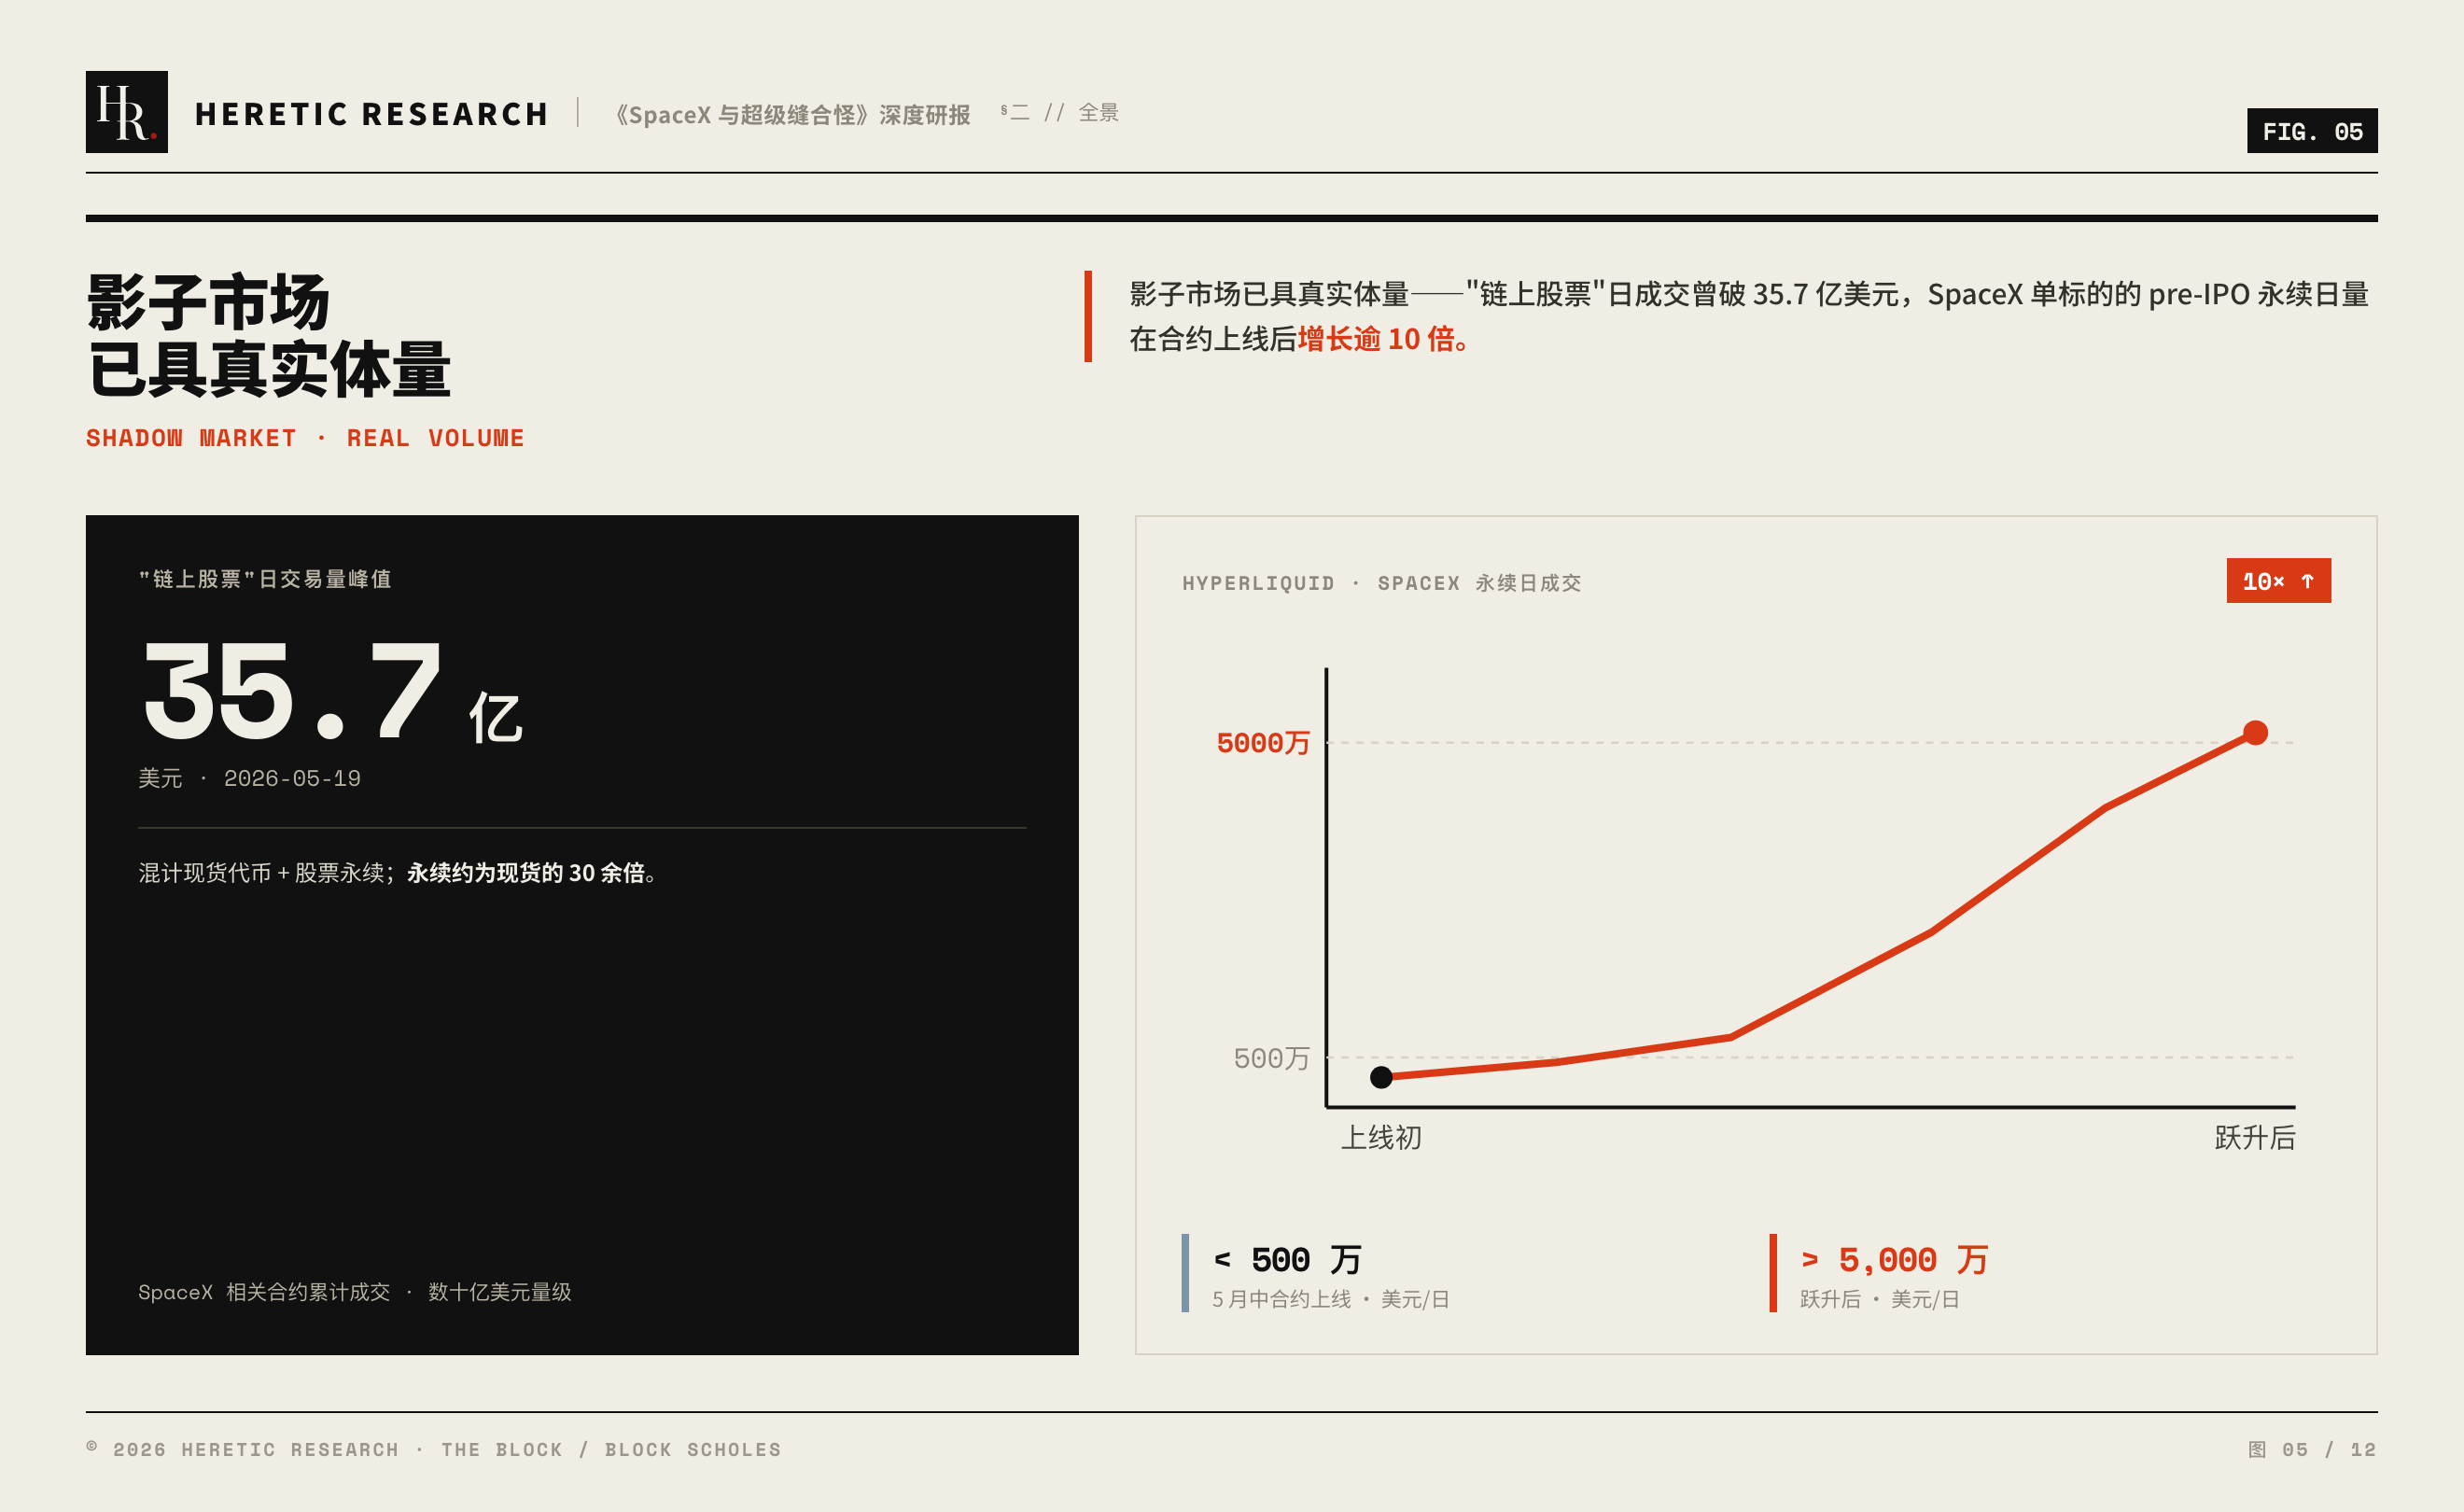Select the headline line 已具真实体量

point(269,369)
